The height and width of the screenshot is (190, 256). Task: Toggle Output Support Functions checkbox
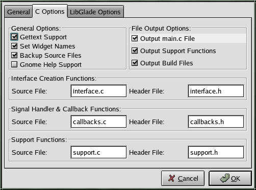(135, 51)
